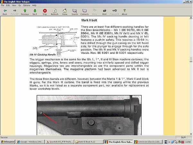
Task: Click the greyed Forward arrow button
Action: 15,12
